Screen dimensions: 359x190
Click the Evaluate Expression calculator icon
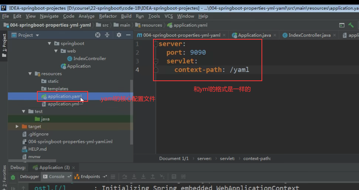tap(174, 177)
